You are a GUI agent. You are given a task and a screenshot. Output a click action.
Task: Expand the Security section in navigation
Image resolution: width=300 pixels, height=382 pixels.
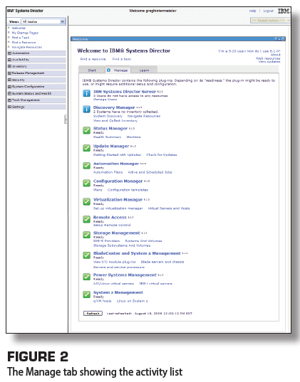point(9,80)
